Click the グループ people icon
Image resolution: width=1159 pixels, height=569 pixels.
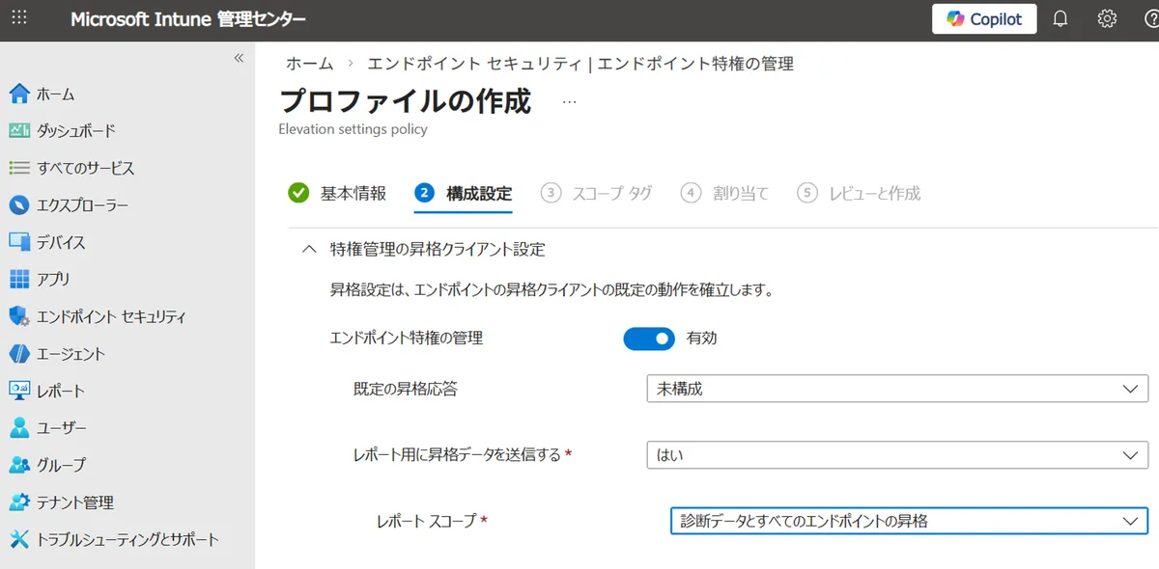coord(19,465)
